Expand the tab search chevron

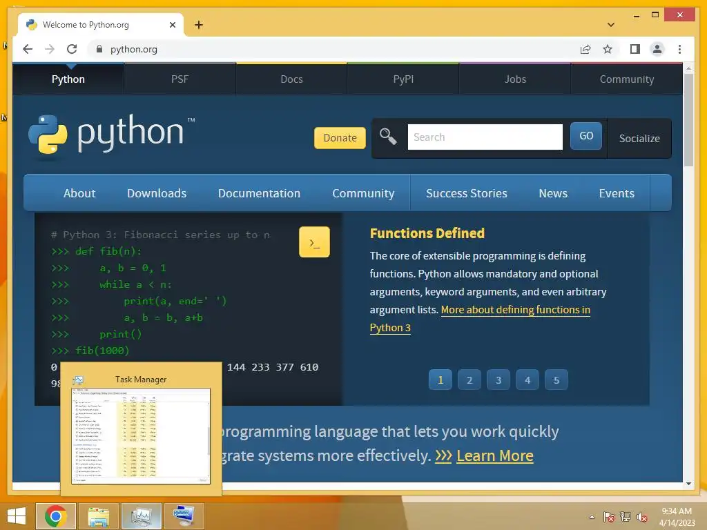611,25
